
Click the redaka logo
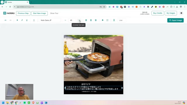coord(9,13)
